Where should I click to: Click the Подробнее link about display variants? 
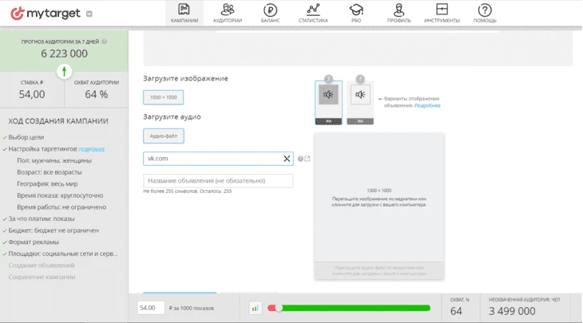click(x=427, y=105)
